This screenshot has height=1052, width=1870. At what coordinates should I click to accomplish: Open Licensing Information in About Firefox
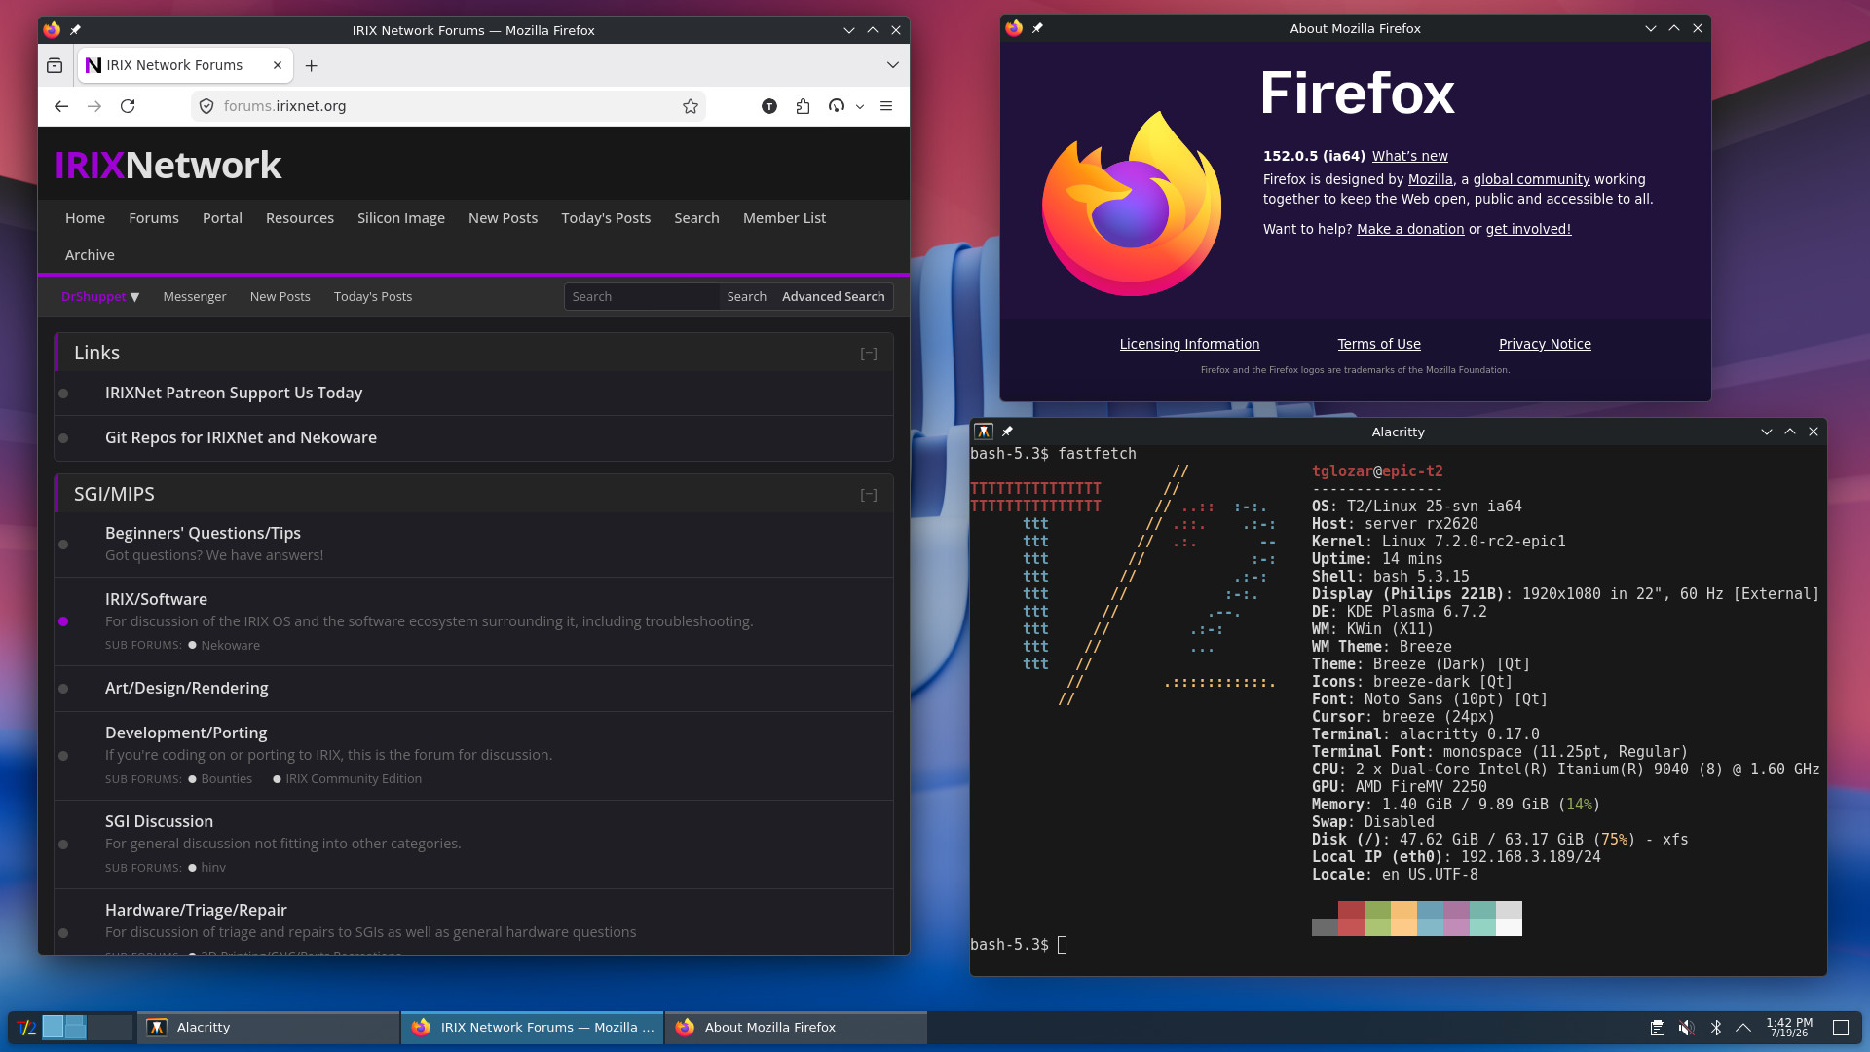tap(1189, 344)
